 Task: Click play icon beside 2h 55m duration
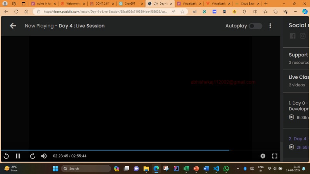(292, 147)
